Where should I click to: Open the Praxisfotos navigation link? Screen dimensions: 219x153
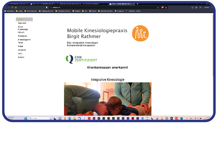[x=23, y=36]
